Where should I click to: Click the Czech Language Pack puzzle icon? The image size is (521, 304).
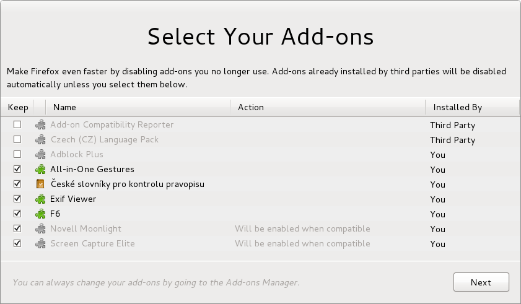pyautogui.click(x=40, y=139)
